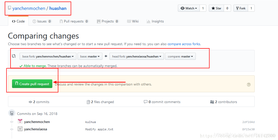278x140 pixels.
Task: Click the Issues tab icon
Action: [34, 21]
